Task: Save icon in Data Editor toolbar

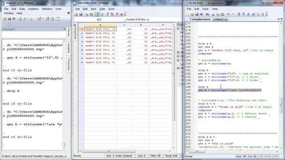Action: (81, 14)
